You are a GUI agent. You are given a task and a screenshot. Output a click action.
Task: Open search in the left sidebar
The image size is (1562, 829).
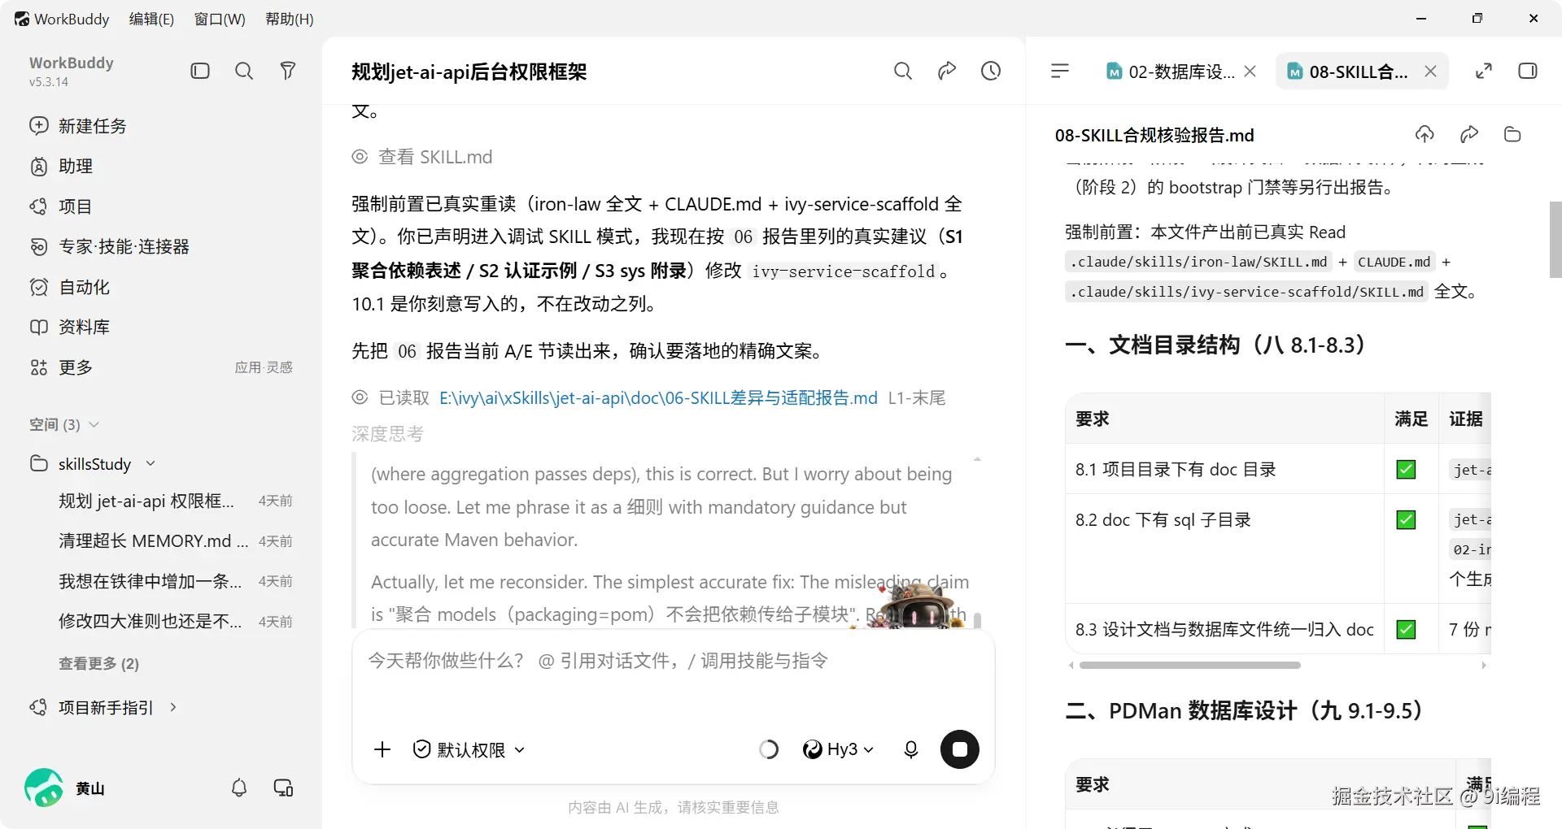pos(244,71)
